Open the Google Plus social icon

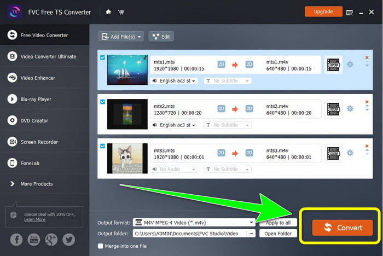coord(51,240)
